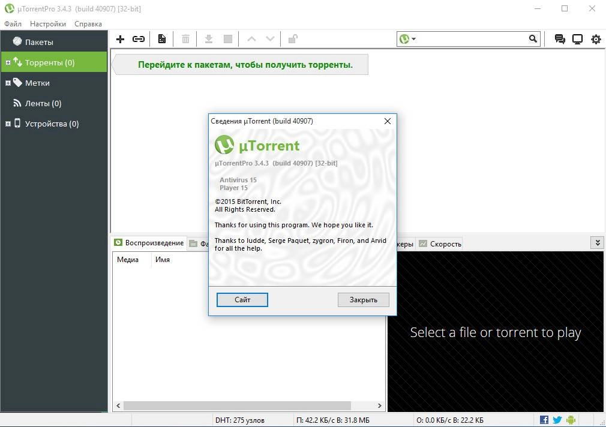The height and width of the screenshot is (427, 606).
Task: Toggle the lock icon on the toolbar
Action: 292,39
